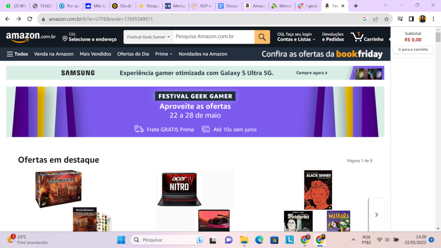Open the Gloomhaven board game thumbnail
441x248 pixels.
[59, 189]
